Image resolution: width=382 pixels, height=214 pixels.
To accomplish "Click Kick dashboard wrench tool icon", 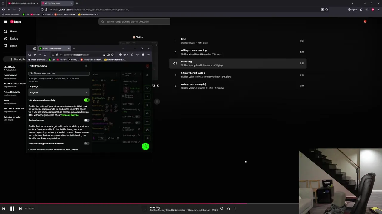I will 147,138.
